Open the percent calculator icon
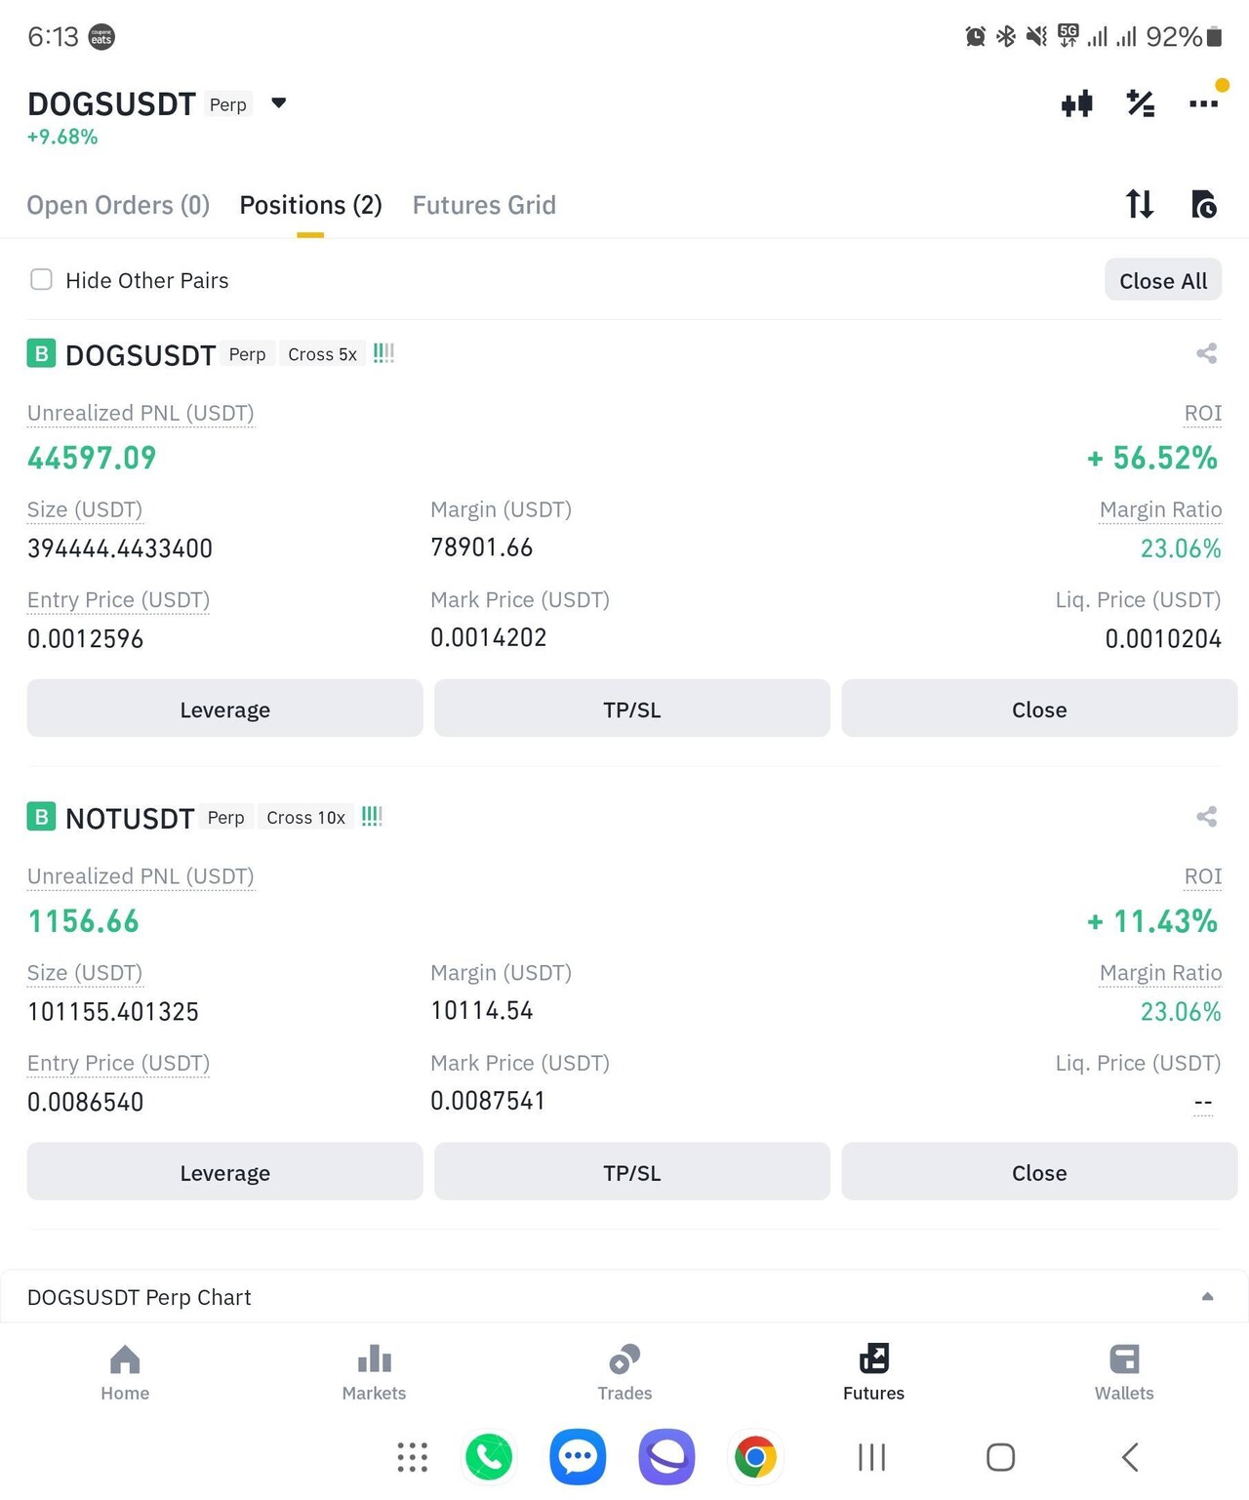Viewport: 1249px width, 1500px height. [x=1141, y=103]
